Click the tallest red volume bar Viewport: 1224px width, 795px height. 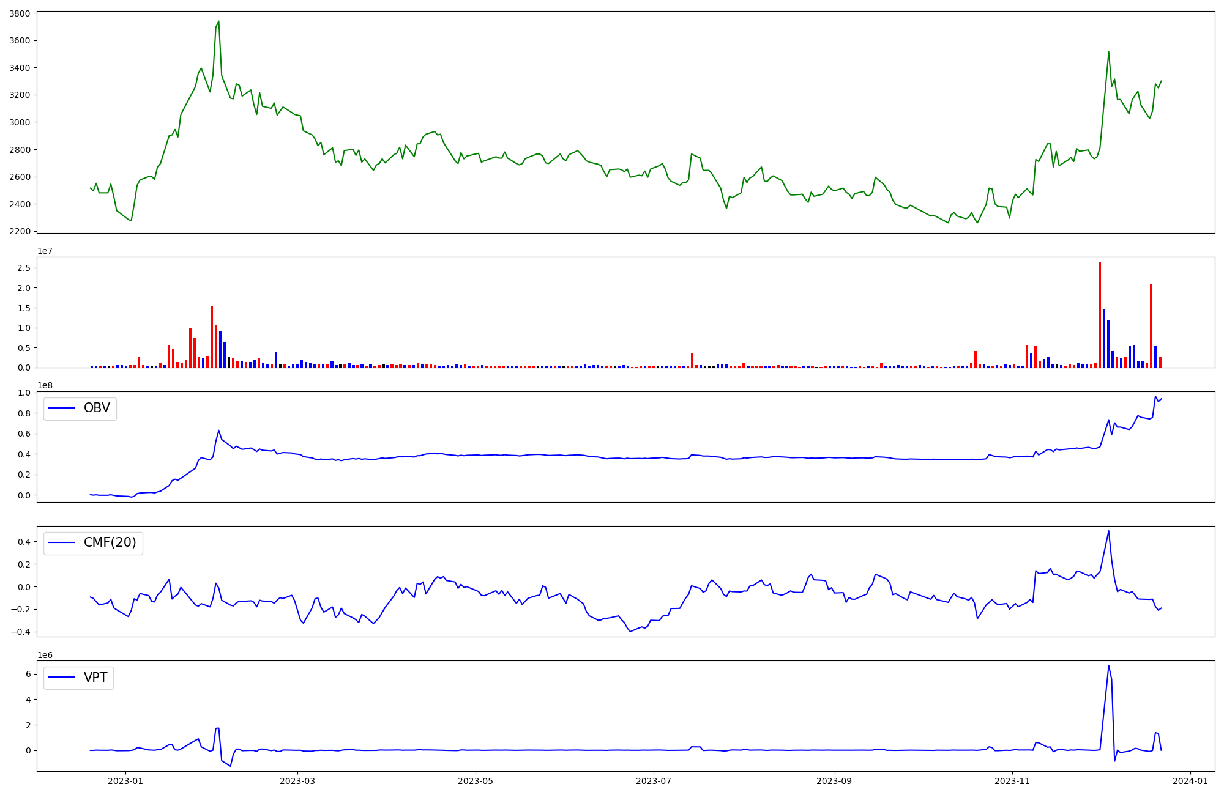(x=1100, y=315)
